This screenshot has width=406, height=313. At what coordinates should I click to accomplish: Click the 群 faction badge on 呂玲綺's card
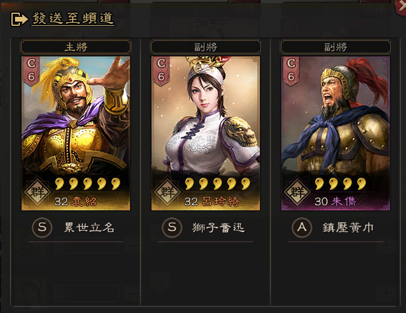(x=168, y=192)
